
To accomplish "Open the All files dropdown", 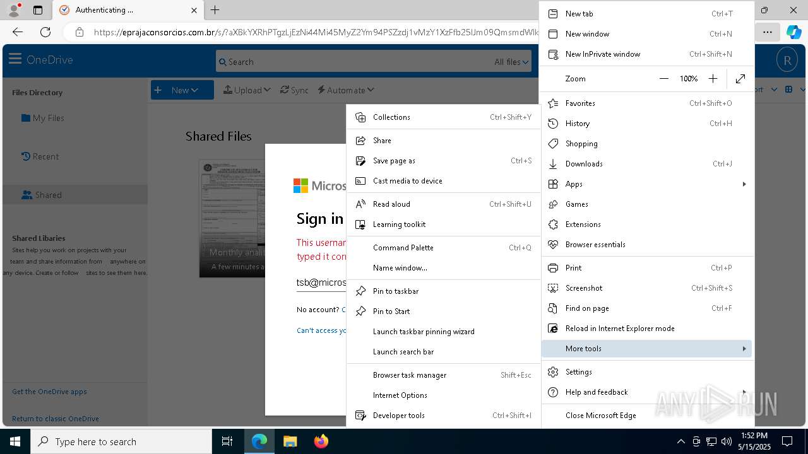I will [x=511, y=62].
